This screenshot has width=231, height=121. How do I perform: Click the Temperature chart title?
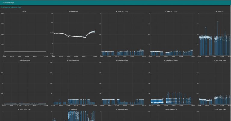point(73,11)
